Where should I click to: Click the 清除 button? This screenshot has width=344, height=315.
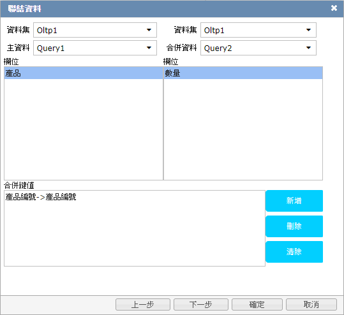294,251
